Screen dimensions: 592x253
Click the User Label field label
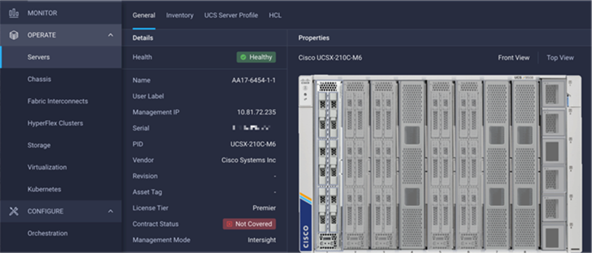point(148,96)
